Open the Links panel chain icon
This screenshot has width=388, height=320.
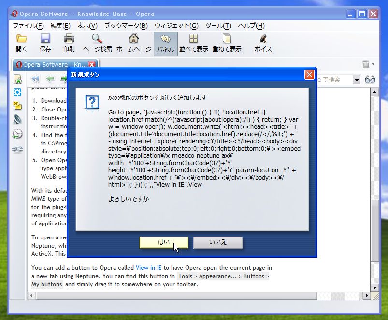17,149
